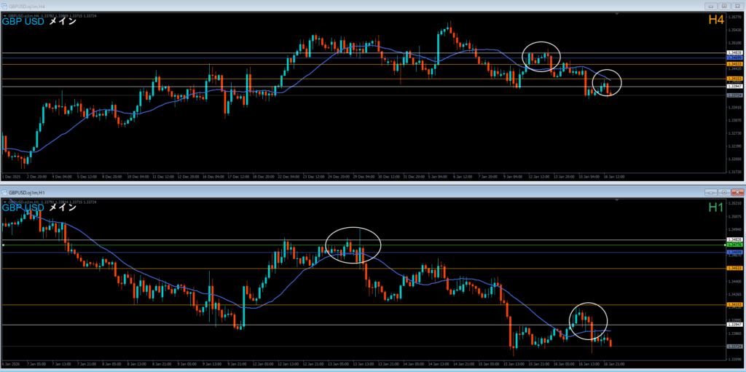Screen dimensions: 746x372
Task: Click the GBP USD label in the H1 chart
Action: [24, 208]
